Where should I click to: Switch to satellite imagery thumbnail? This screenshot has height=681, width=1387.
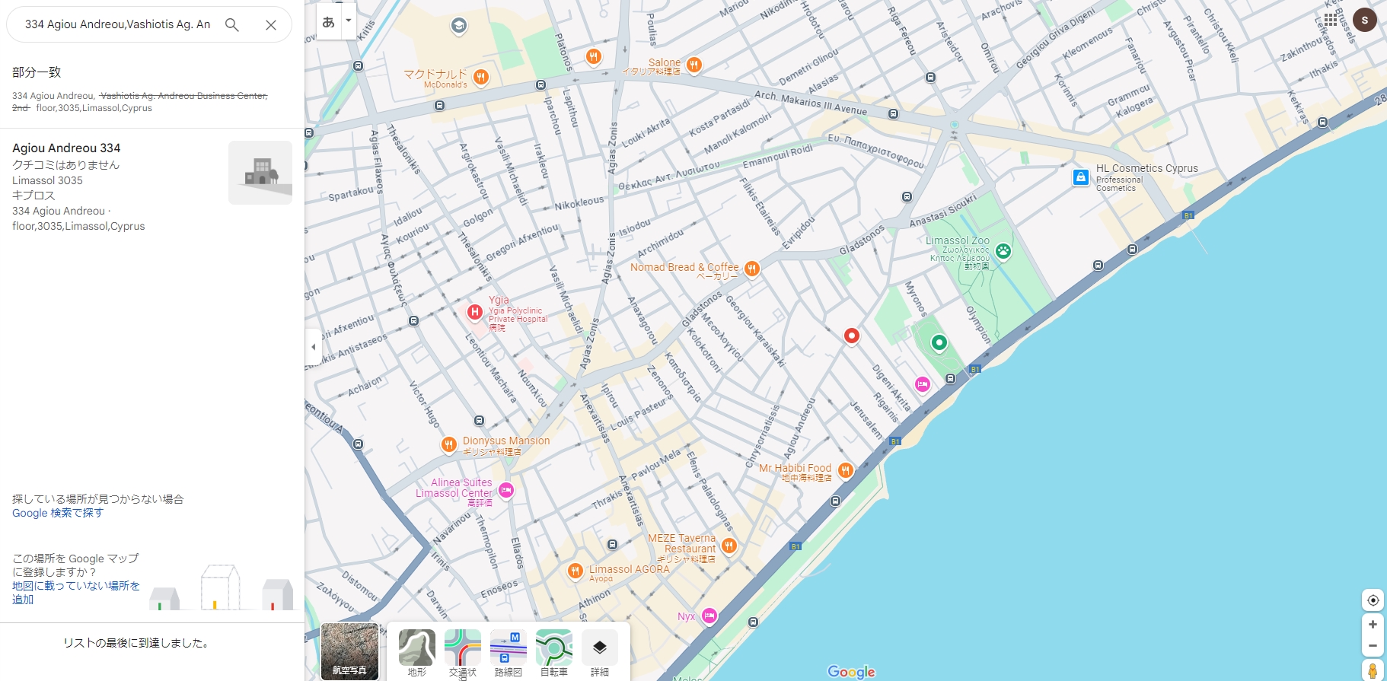pos(349,651)
